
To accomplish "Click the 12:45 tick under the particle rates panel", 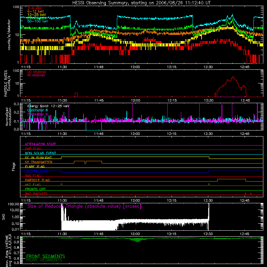I will pos(245,100).
